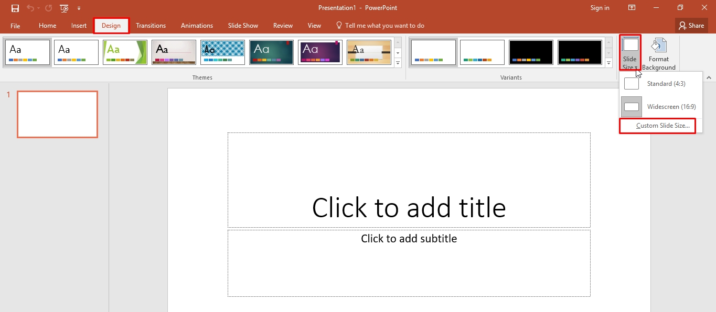The width and height of the screenshot is (716, 312).
Task: Select slide 1 thumbnail in the pane
Action: (57, 114)
